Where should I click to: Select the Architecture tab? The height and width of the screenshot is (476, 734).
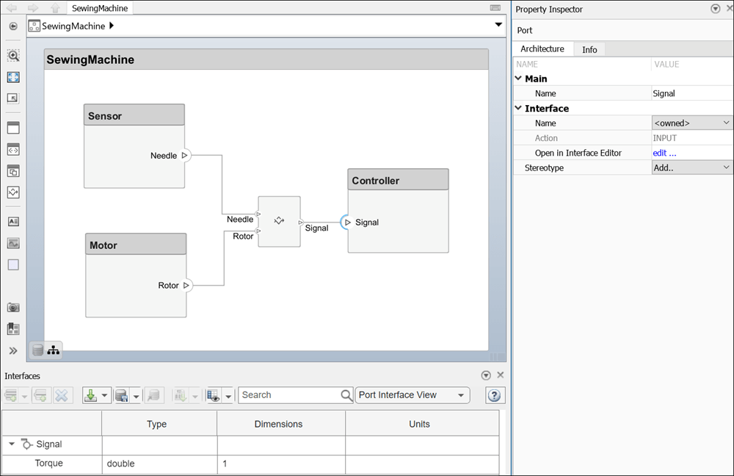pos(542,49)
